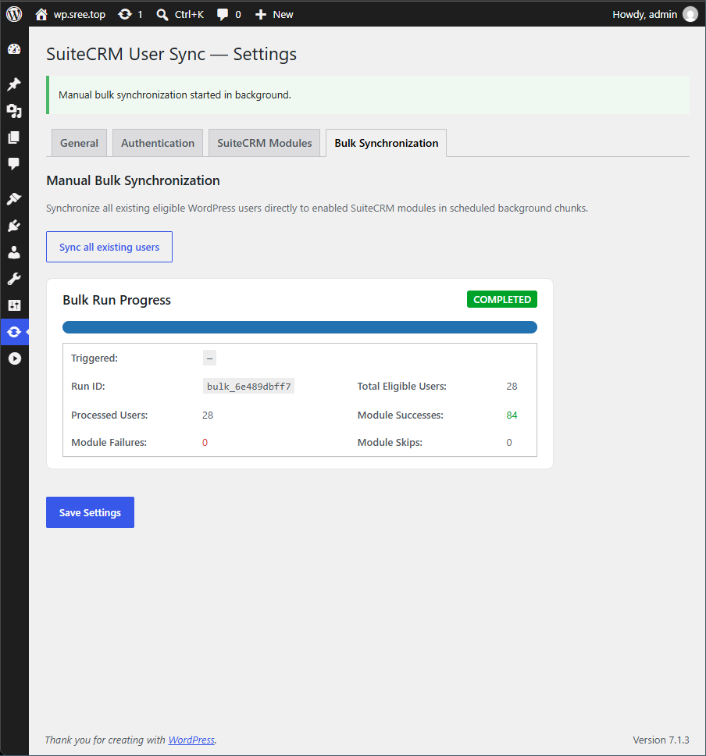This screenshot has height=756, width=706.
Task: Open the Posts pushpin sidebar icon
Action: (x=14, y=84)
